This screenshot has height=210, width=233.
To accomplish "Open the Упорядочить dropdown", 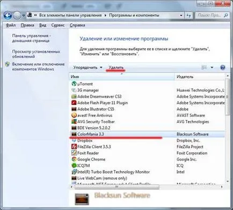I will pyautogui.click(x=88, y=67).
